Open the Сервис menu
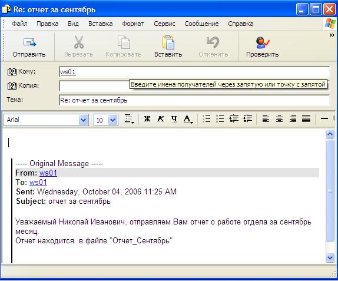 (x=164, y=24)
